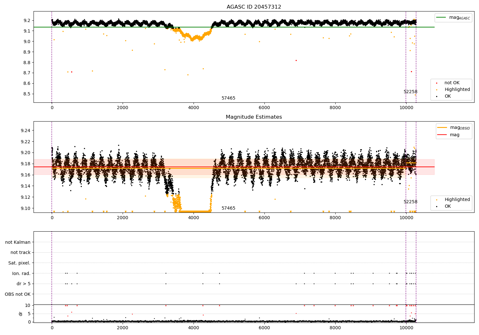Click the '9.0' y-axis tick in top plot

(x=27, y=41)
